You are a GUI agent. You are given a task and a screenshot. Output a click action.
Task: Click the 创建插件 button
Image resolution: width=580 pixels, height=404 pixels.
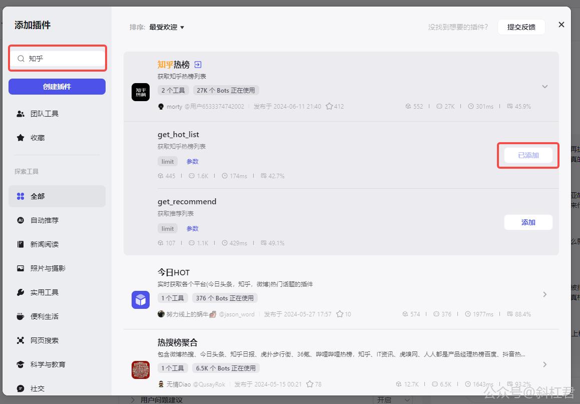coord(57,87)
